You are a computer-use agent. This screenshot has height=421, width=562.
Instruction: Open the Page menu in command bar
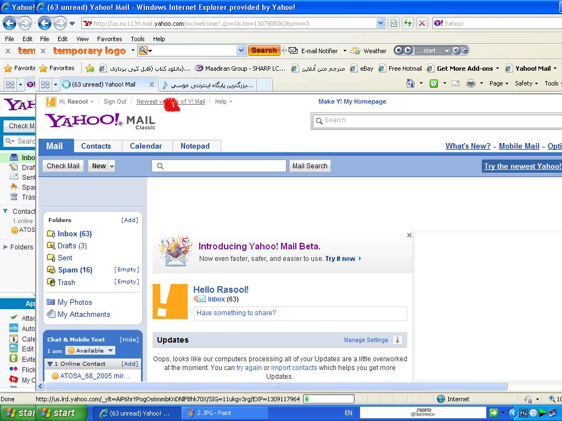point(498,83)
